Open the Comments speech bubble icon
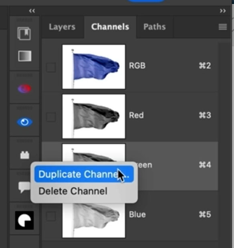This screenshot has height=248, width=234. pyautogui.click(x=24, y=188)
